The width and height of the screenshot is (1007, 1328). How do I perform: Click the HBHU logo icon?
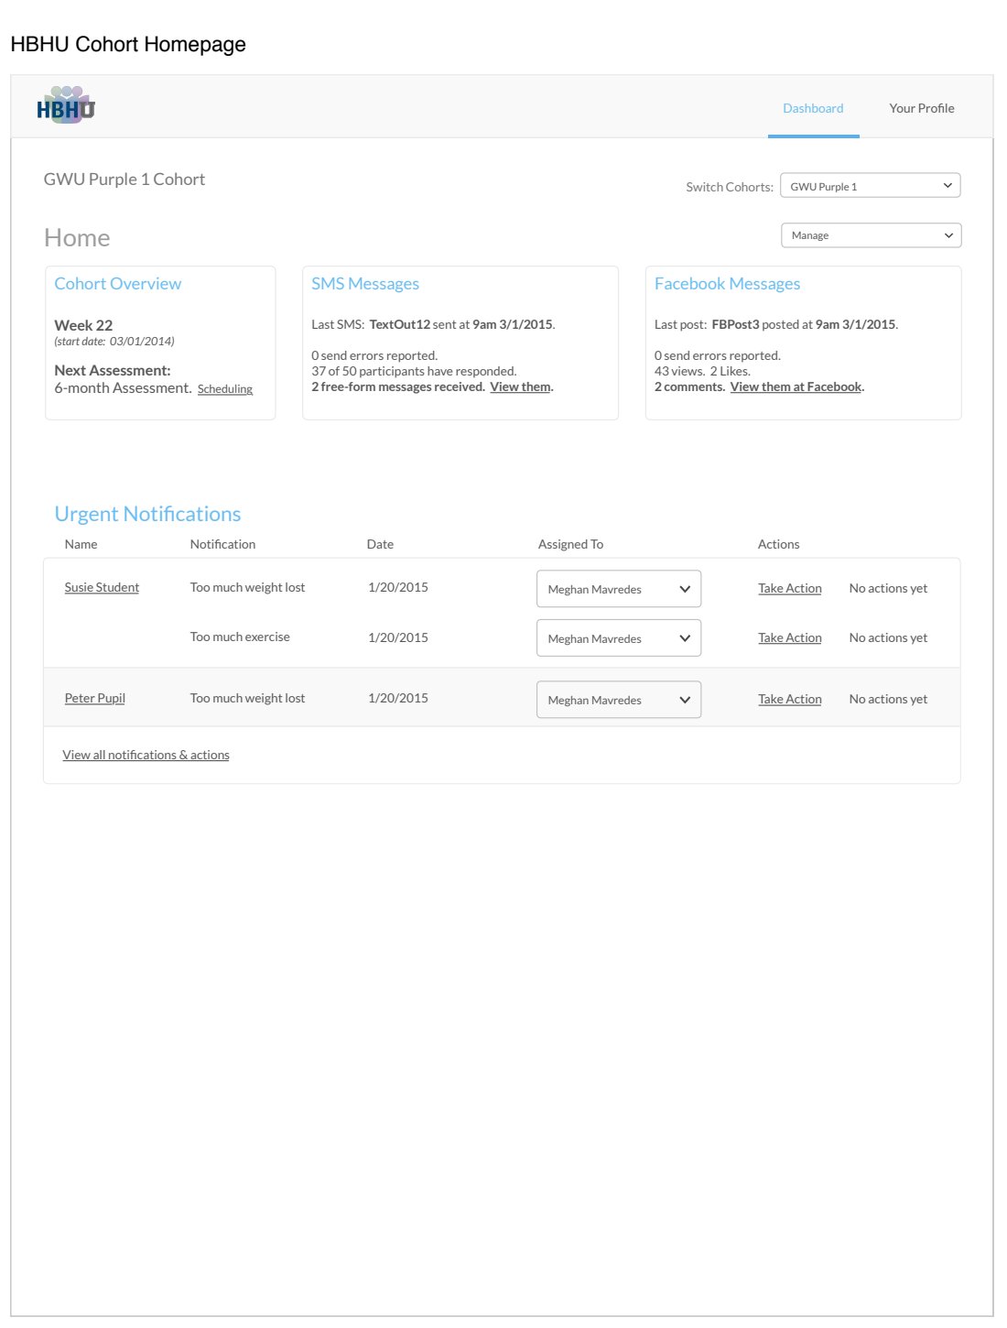tap(65, 106)
